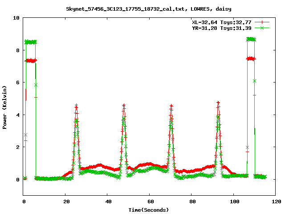Click the first green calibration plateau near 8.5 Kelvin
Viewport: 285px width, 214px height.
click(31, 42)
